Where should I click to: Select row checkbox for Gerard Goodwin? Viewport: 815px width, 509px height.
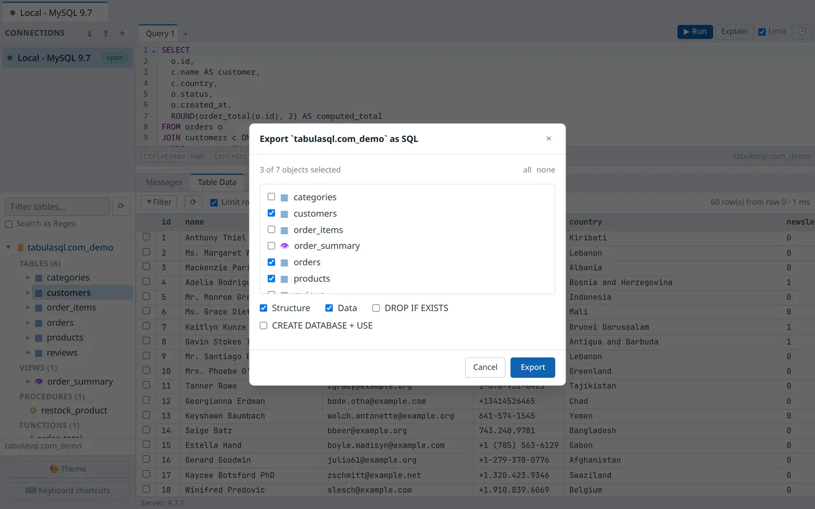(x=146, y=460)
